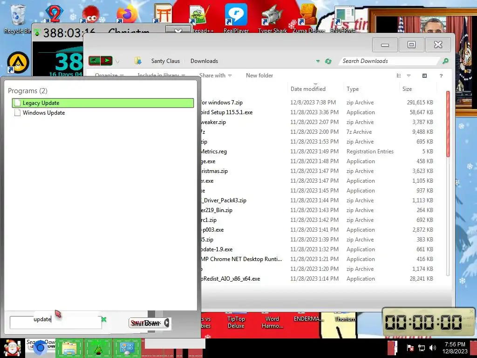Open the Word Harmony desktop shortcut
The image size is (477, 358).
[272, 321]
